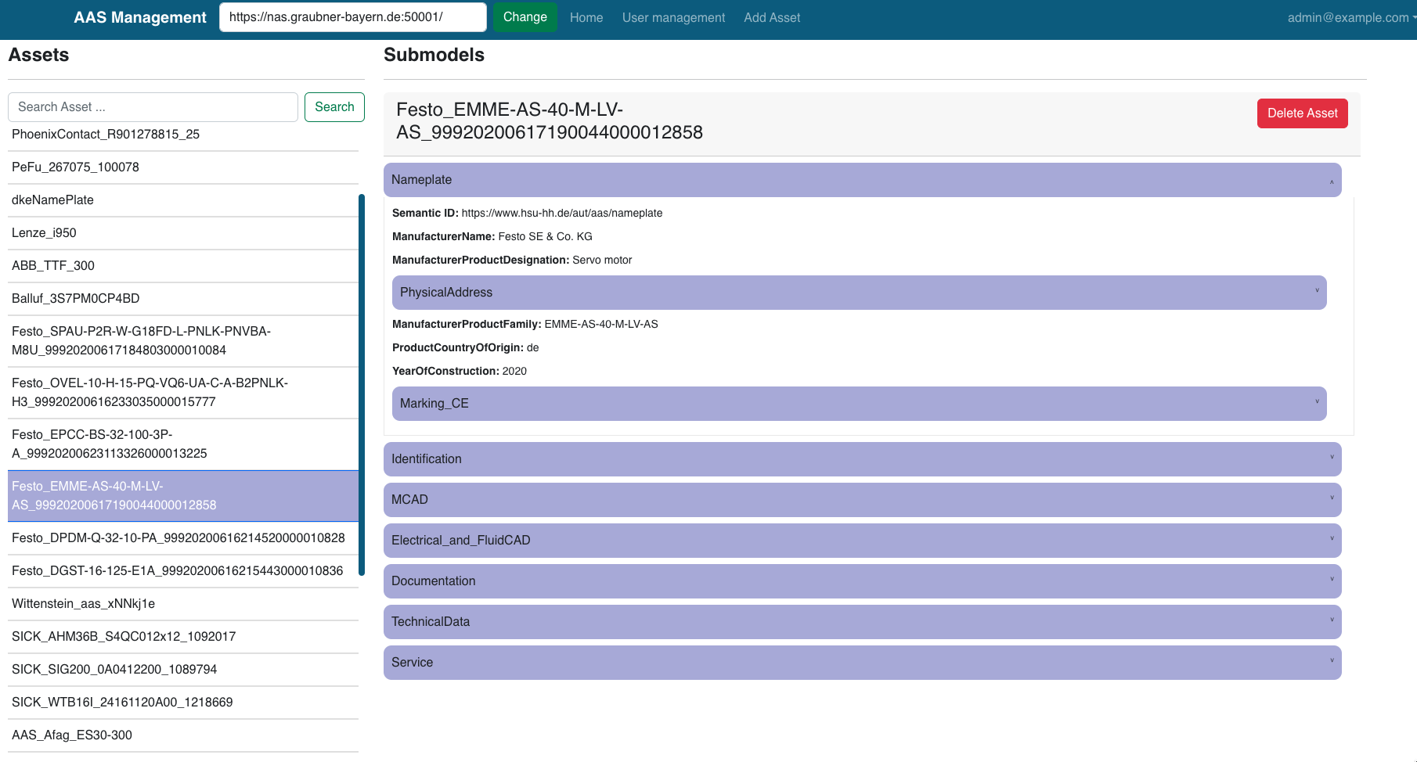This screenshot has width=1417, height=762.
Task: Open the Home navigation item
Action: [x=586, y=16]
